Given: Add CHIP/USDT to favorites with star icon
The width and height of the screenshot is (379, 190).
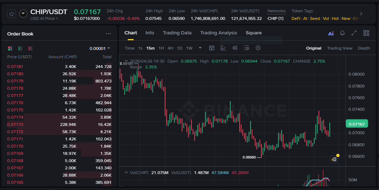Looking at the screenshot, I should [x=11, y=14].
